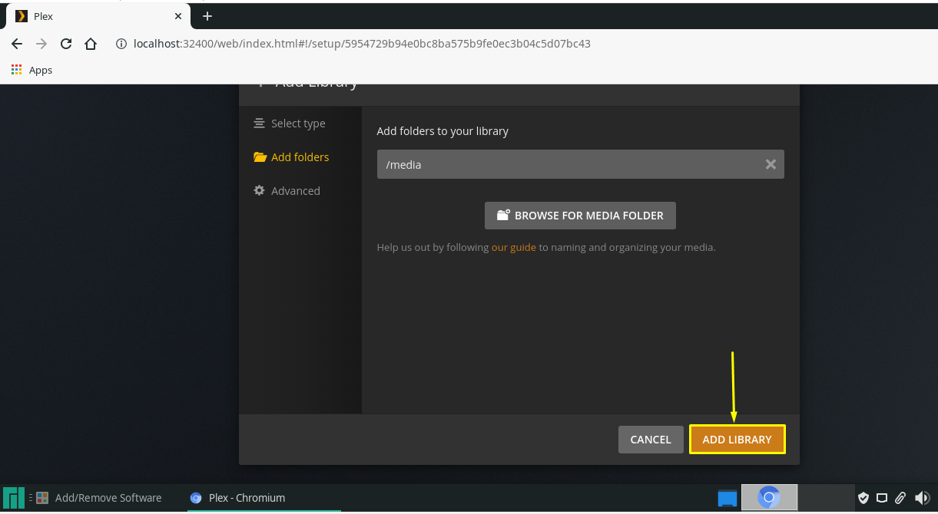This screenshot has height=514, width=938.
Task: Select the first workspace in pager
Action: (727, 498)
